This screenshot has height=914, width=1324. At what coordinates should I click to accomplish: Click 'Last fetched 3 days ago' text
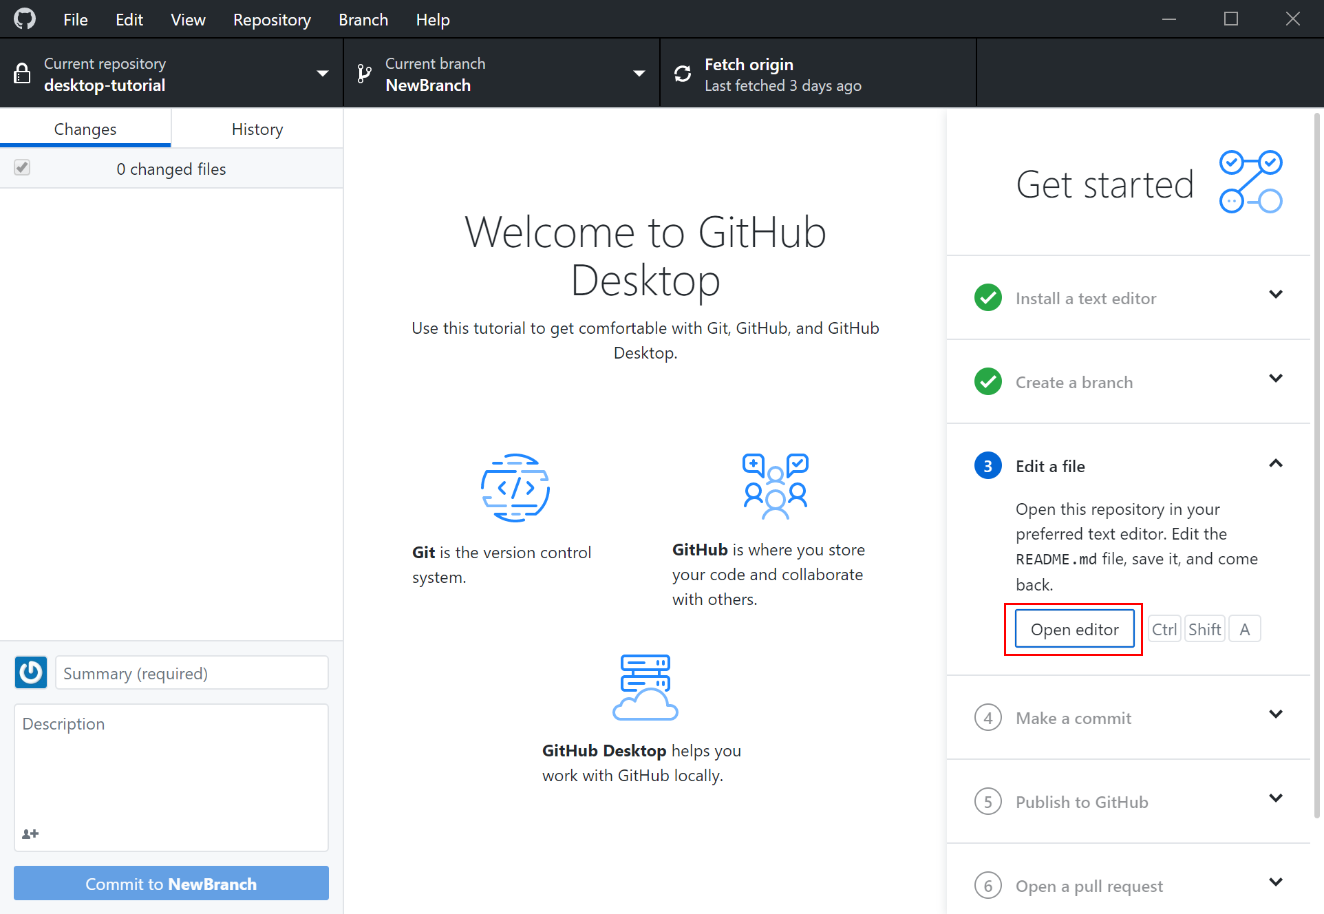point(783,85)
